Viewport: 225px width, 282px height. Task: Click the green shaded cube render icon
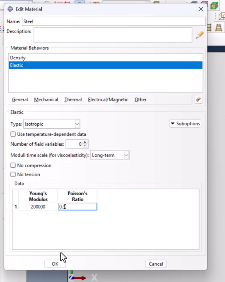pyautogui.click(x=214, y=6)
